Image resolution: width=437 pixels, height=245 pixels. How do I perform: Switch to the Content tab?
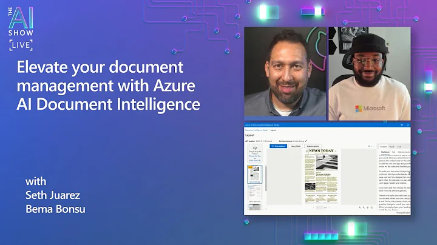383,147
